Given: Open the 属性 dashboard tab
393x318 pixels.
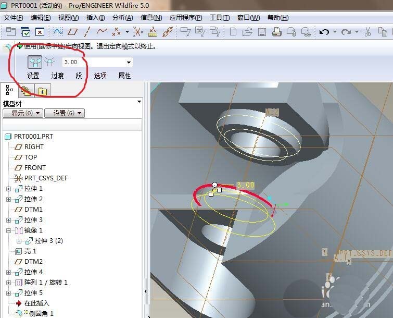Looking at the screenshot, I should pyautogui.click(x=124, y=76).
